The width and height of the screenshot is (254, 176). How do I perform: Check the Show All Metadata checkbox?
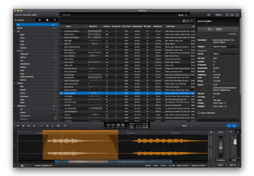pos(198,113)
